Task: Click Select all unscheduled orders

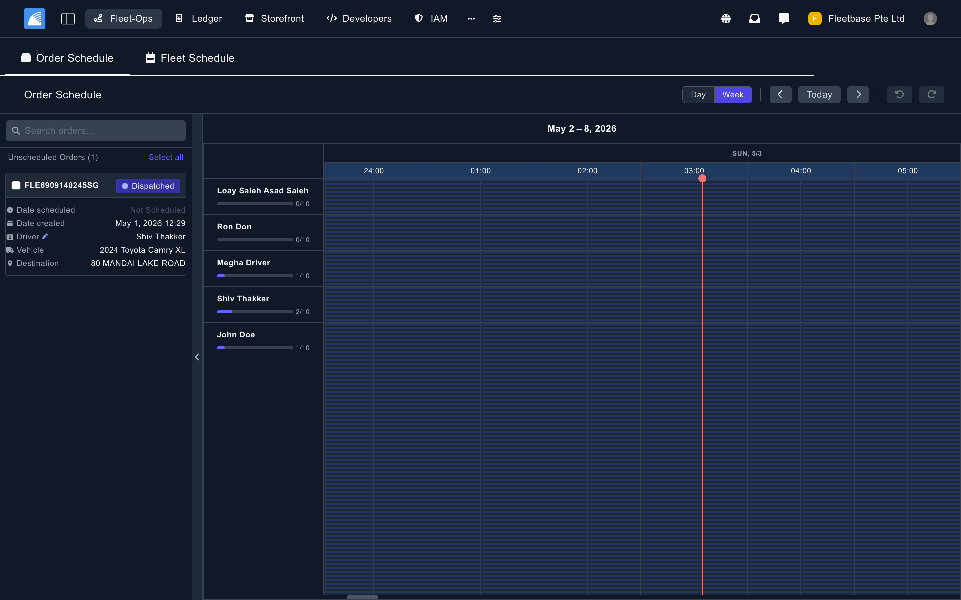Action: [166, 157]
